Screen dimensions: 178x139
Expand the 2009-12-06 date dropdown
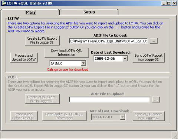coord(125,59)
